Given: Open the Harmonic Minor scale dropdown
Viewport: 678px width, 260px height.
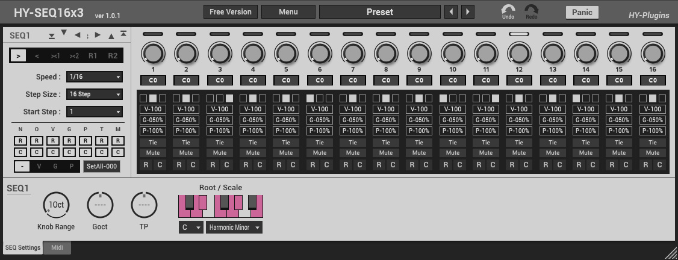Looking at the screenshot, I should point(234,227).
